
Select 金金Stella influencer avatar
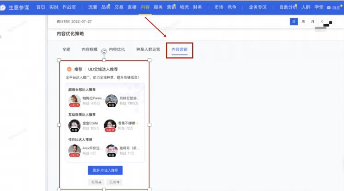(74, 126)
